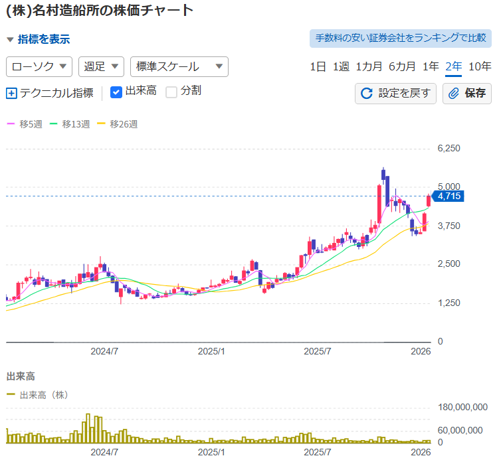
Task: Click the blue 4,715 current price tag
Action: click(x=449, y=196)
